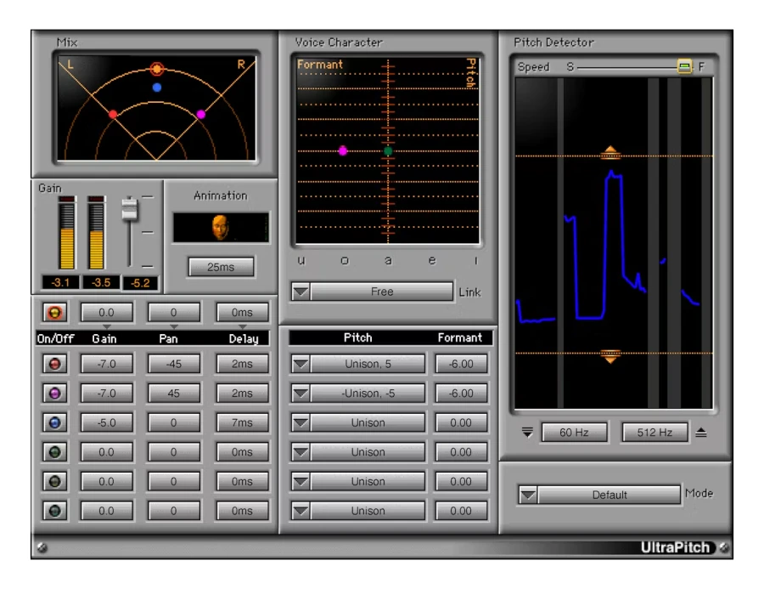
Task: Open the last voice Unison pitch dropdown
Action: point(301,511)
